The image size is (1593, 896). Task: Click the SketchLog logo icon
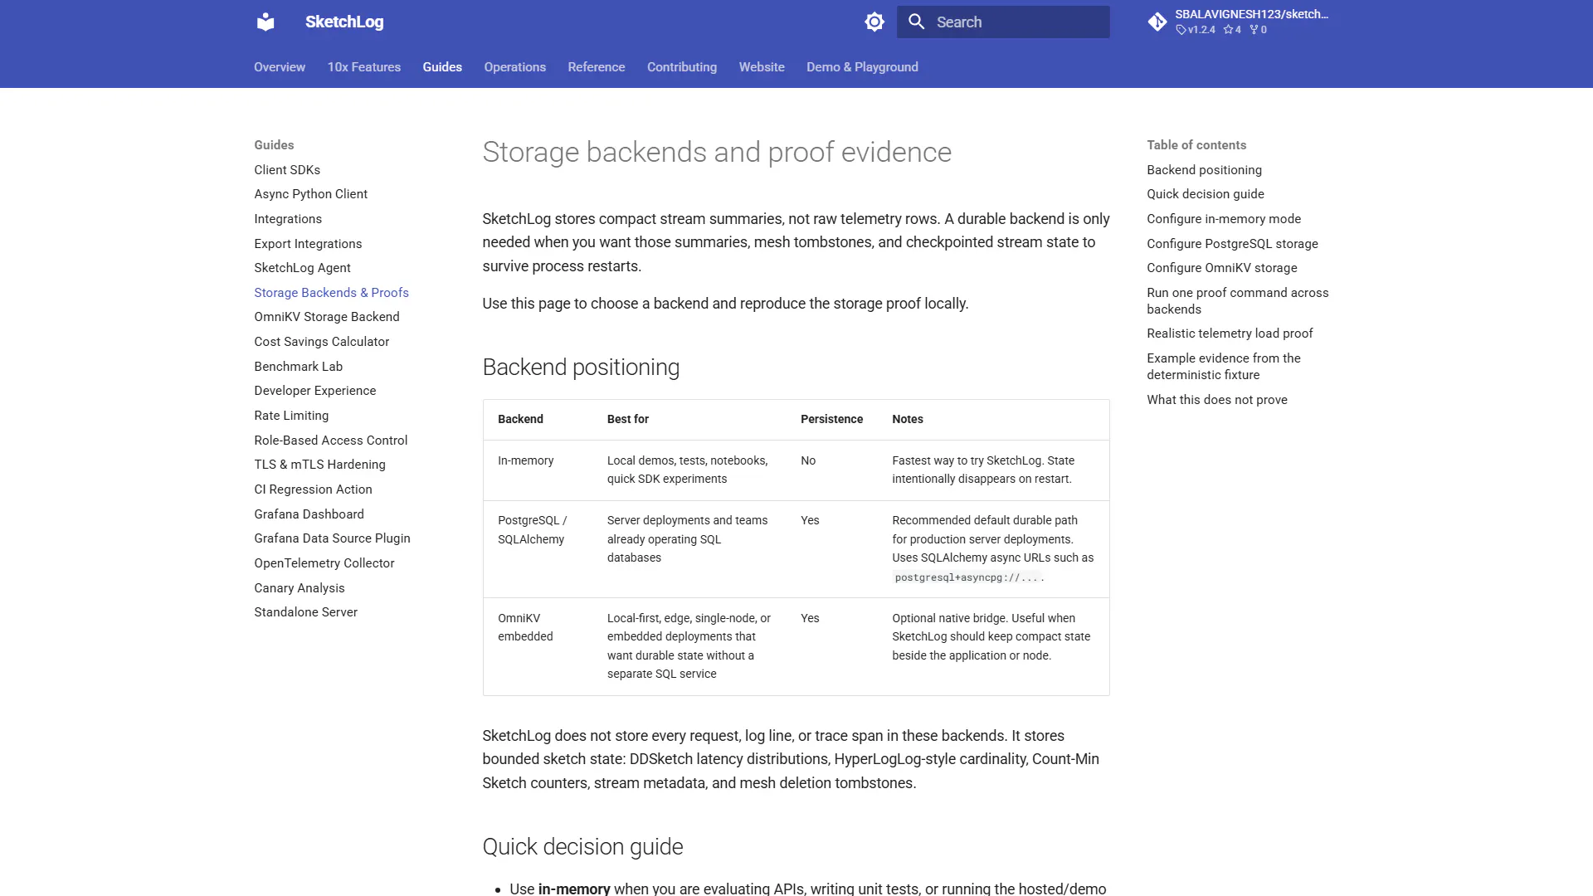pos(265,22)
